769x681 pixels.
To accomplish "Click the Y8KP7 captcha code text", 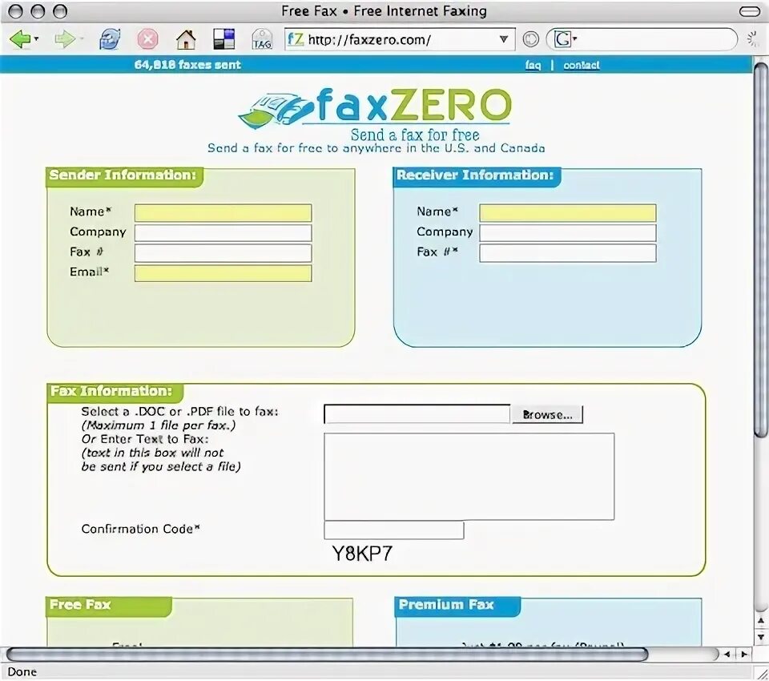I will point(362,554).
